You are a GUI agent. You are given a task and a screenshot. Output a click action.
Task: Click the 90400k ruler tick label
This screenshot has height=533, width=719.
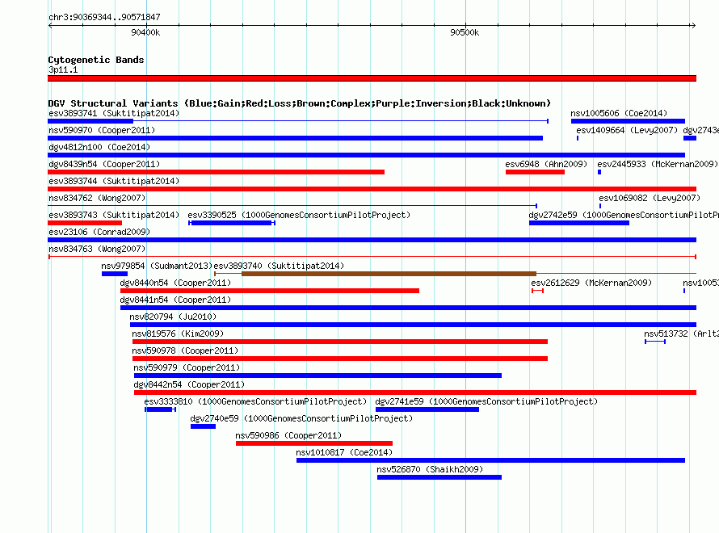[x=145, y=32]
